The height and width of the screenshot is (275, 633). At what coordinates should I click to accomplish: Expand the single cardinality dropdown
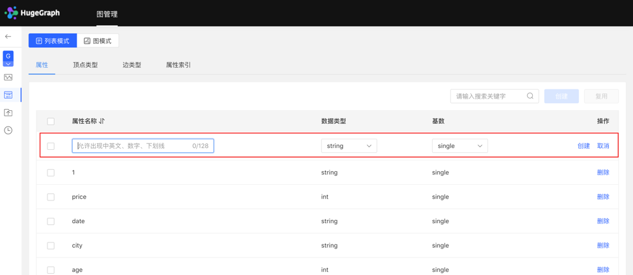(x=459, y=146)
